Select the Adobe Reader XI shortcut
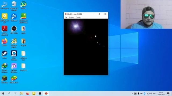 tap(5, 31)
